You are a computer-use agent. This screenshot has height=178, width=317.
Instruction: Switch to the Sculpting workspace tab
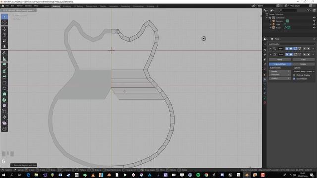pyautogui.click(x=67, y=6)
